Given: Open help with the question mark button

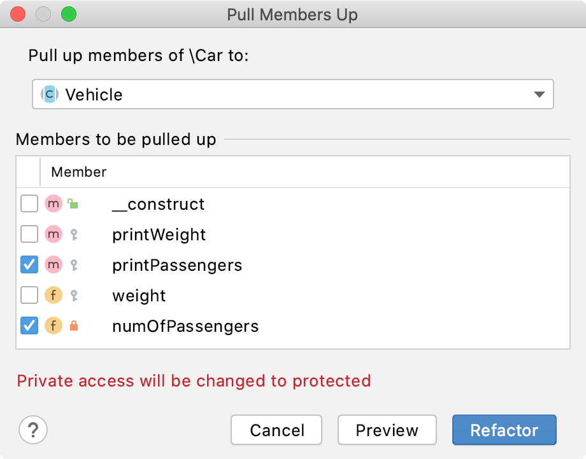Looking at the screenshot, I should 33,430.
